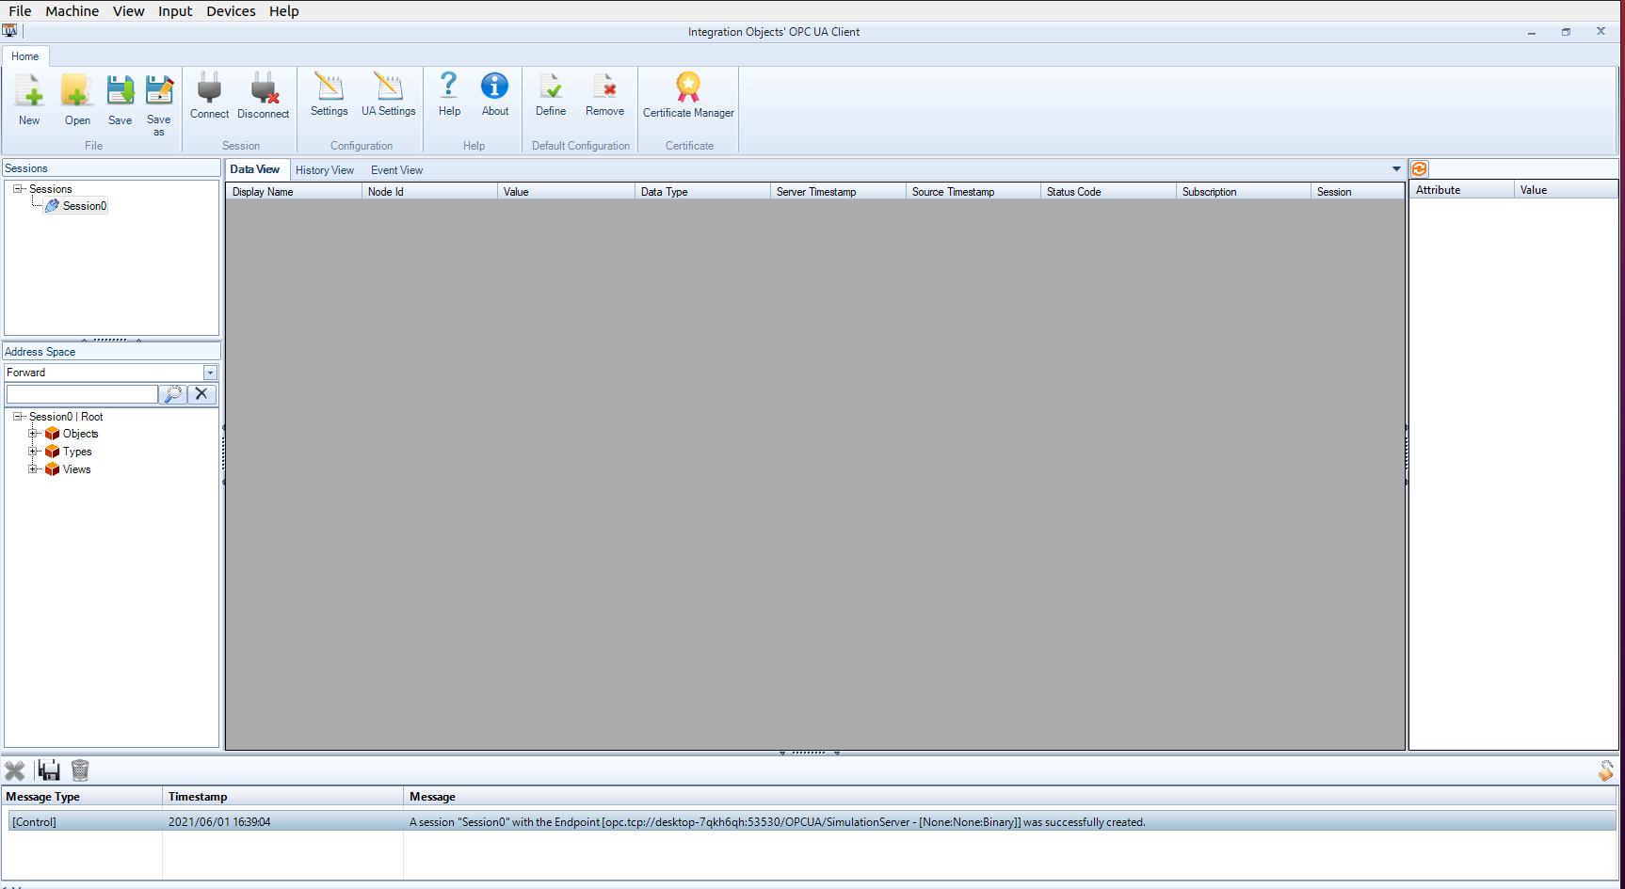Sort by Subscription column

[x=1244, y=192]
